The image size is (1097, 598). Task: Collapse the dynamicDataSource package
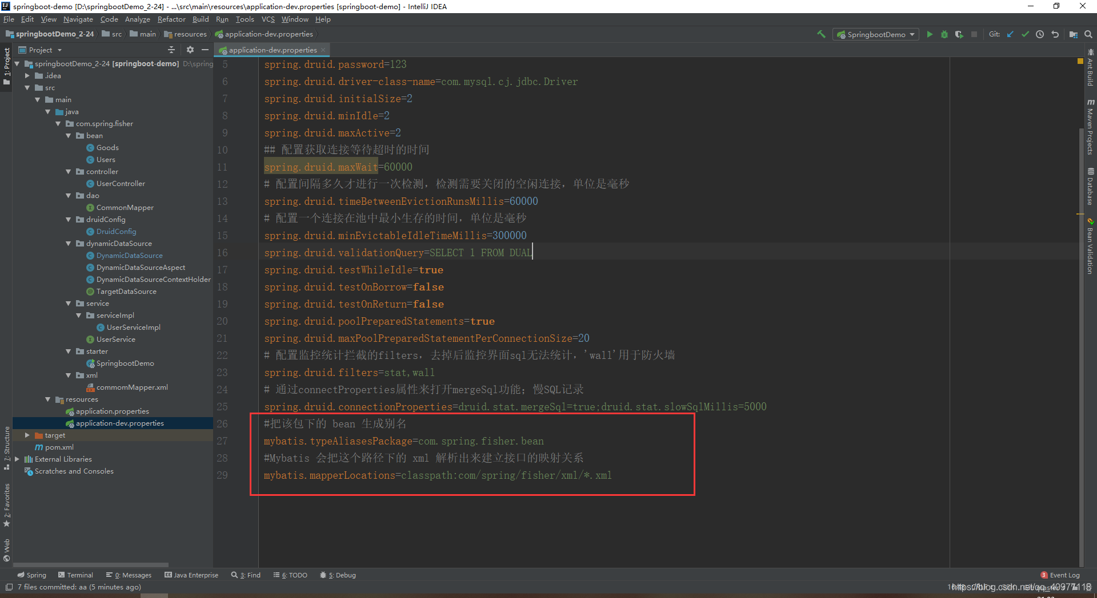[69, 244]
